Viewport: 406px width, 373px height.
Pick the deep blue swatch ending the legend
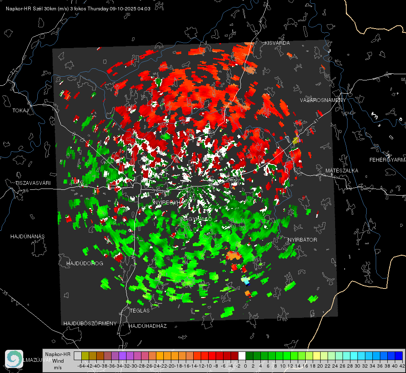(399, 356)
